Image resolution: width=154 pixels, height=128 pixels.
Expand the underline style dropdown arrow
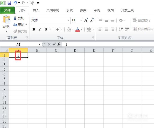(50, 29)
